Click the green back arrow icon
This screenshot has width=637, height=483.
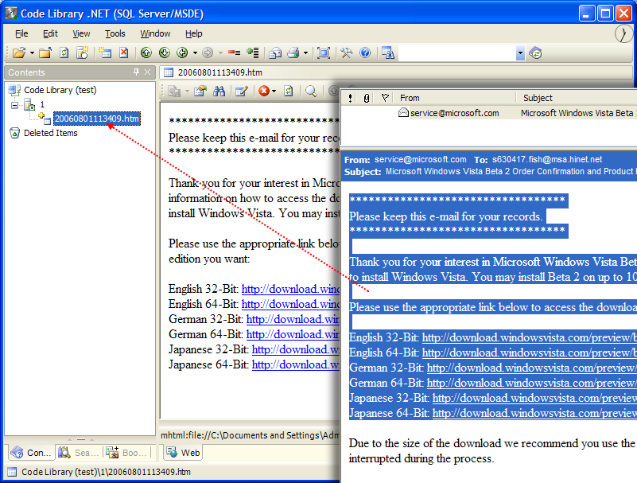[182, 53]
